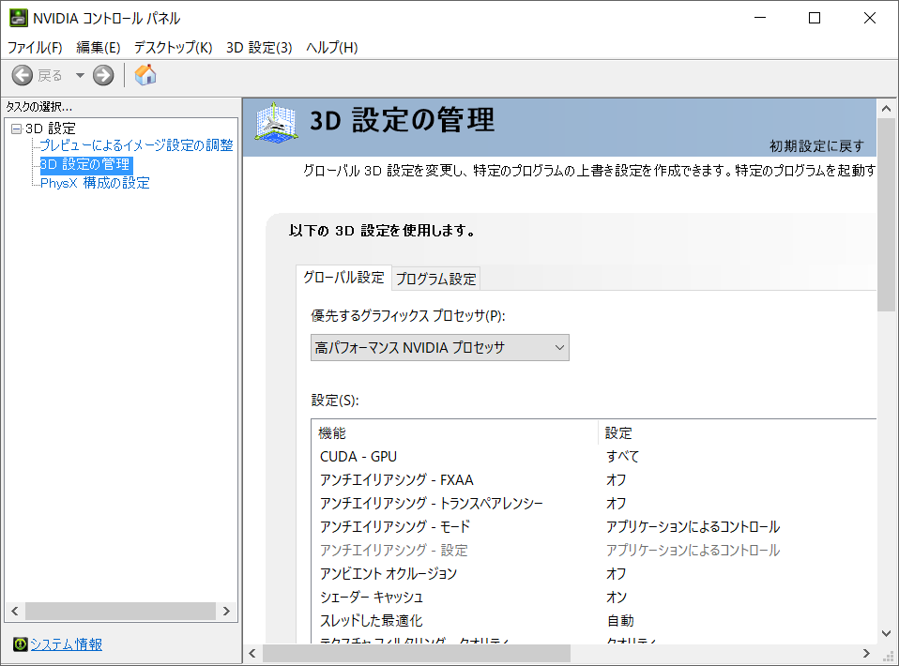Click the task tree scrollbar right arrow
Screen dimensions: 899x666
(x=226, y=611)
